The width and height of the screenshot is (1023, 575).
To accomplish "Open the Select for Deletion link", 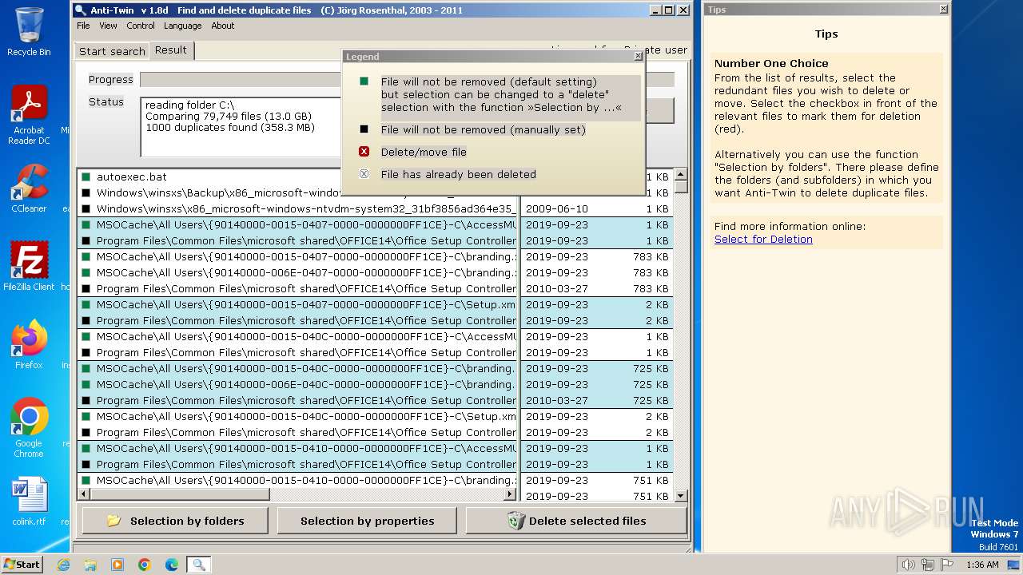I will (763, 239).
